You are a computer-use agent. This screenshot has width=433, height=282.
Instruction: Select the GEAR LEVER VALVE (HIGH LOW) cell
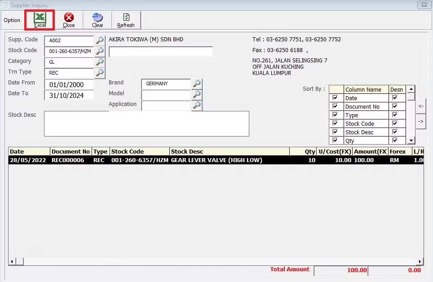[230, 160]
